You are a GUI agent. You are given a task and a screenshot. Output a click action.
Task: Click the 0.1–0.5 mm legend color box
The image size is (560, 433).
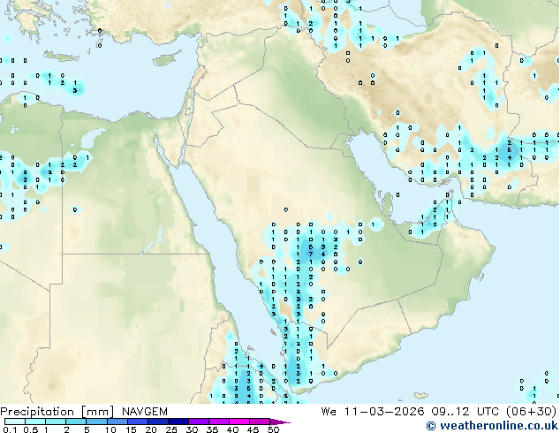click(15, 422)
